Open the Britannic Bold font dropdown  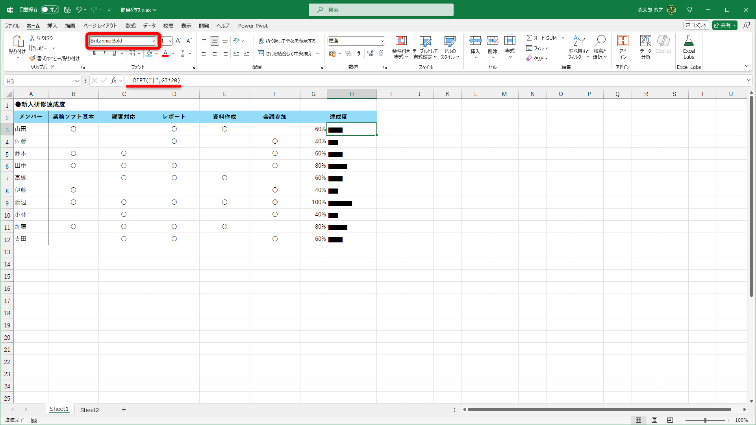pos(154,41)
